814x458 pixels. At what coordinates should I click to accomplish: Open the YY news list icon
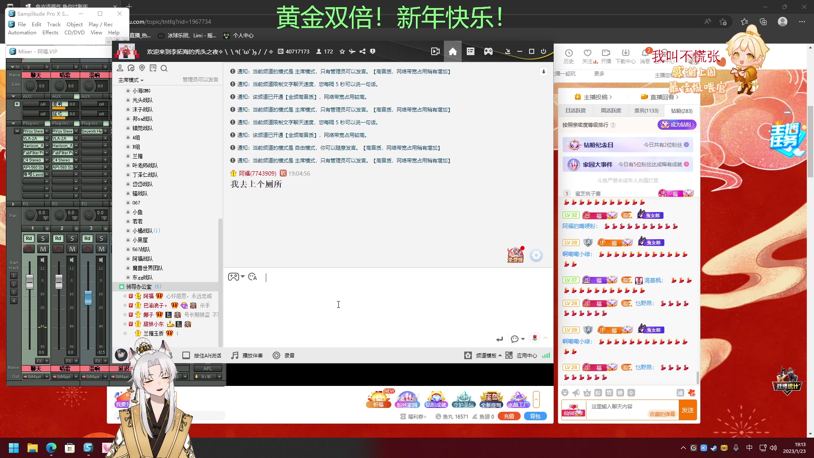pos(471,51)
